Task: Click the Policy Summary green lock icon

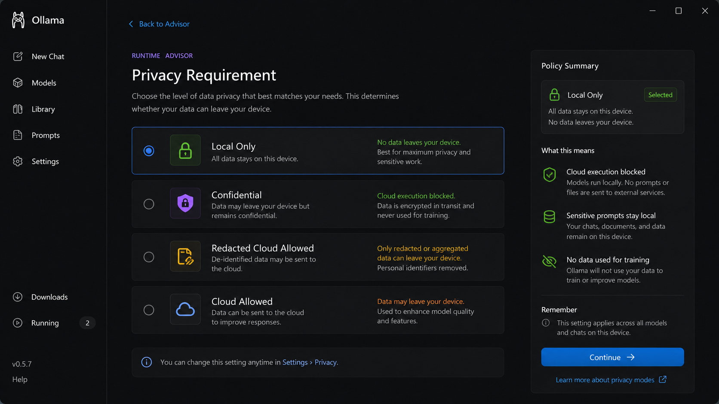Action: tap(554, 94)
